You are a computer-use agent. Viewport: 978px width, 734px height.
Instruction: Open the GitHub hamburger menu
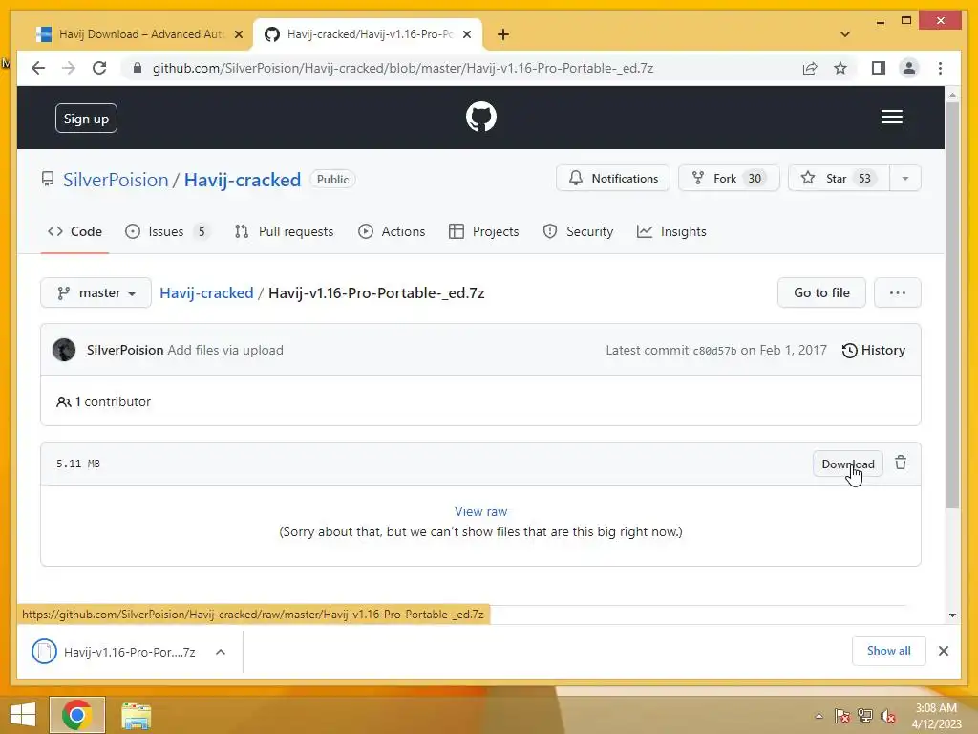pos(891,117)
